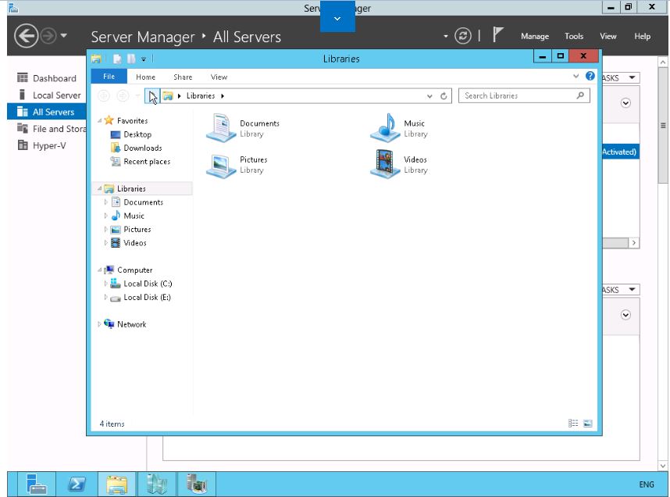
Task: Click Server Manager refresh icon
Action: click(x=463, y=35)
